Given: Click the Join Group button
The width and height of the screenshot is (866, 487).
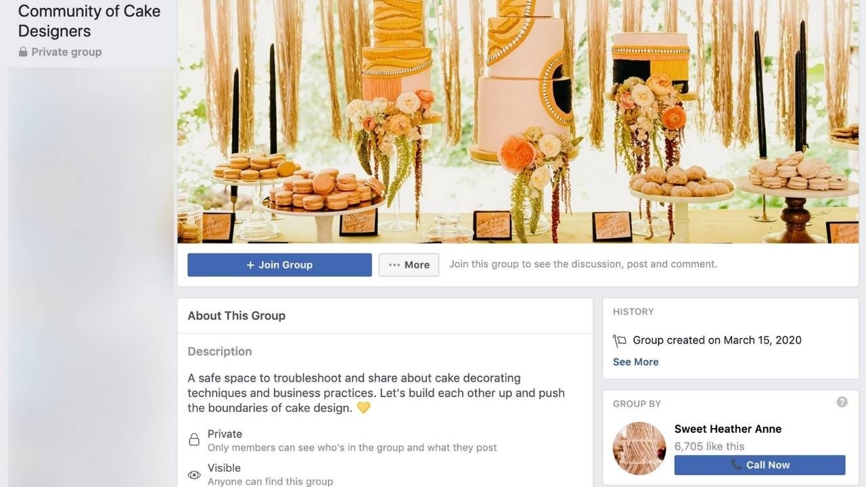Looking at the screenshot, I should pos(279,264).
